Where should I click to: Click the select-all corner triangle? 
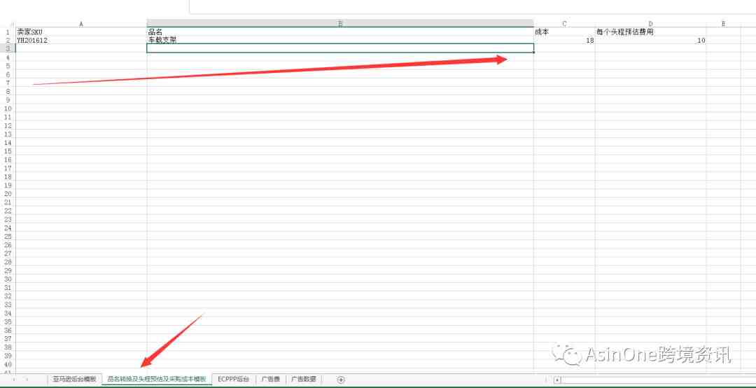[11, 24]
